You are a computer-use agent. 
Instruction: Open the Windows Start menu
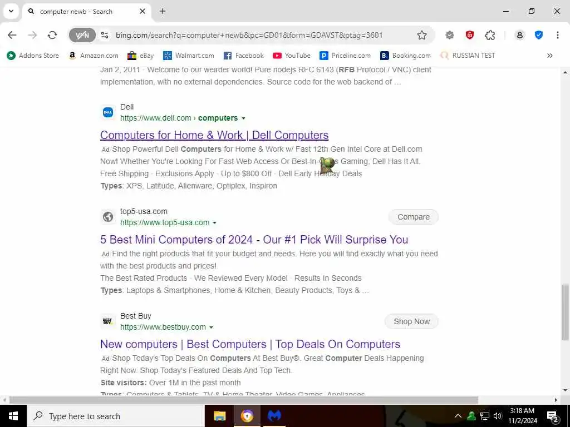click(13, 416)
